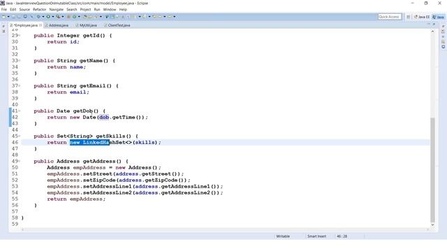Collapse the getDob method fold marker
This screenshot has height=251, width=447.
coord(20,111)
